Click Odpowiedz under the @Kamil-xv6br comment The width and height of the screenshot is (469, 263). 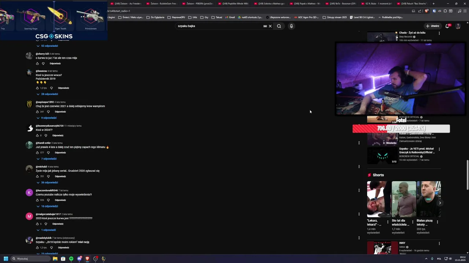click(x=60, y=153)
